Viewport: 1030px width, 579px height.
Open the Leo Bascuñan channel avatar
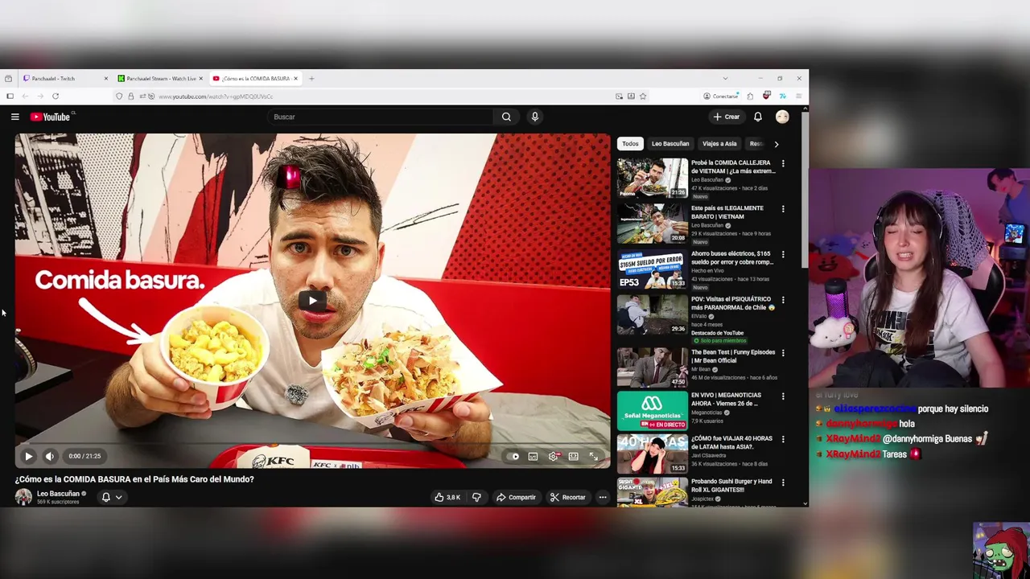pos(23,497)
